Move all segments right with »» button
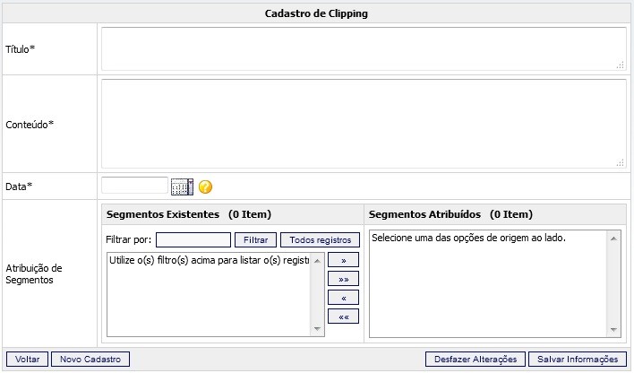 click(x=344, y=279)
